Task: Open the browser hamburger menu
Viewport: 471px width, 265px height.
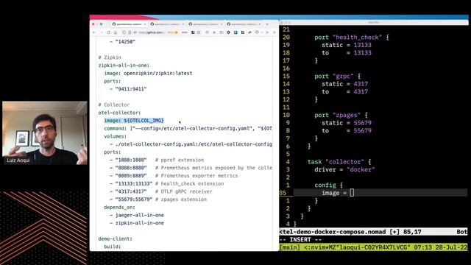Action: point(275,32)
